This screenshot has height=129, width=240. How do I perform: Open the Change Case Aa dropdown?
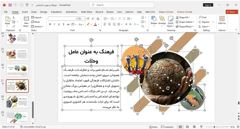coord(81,24)
